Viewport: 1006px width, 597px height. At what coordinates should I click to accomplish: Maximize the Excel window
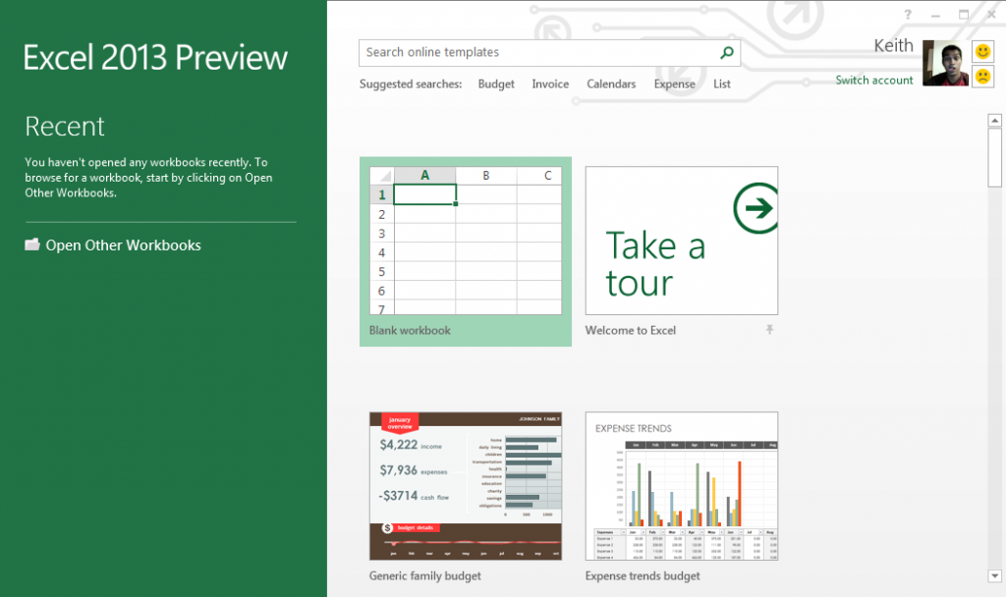pos(964,14)
